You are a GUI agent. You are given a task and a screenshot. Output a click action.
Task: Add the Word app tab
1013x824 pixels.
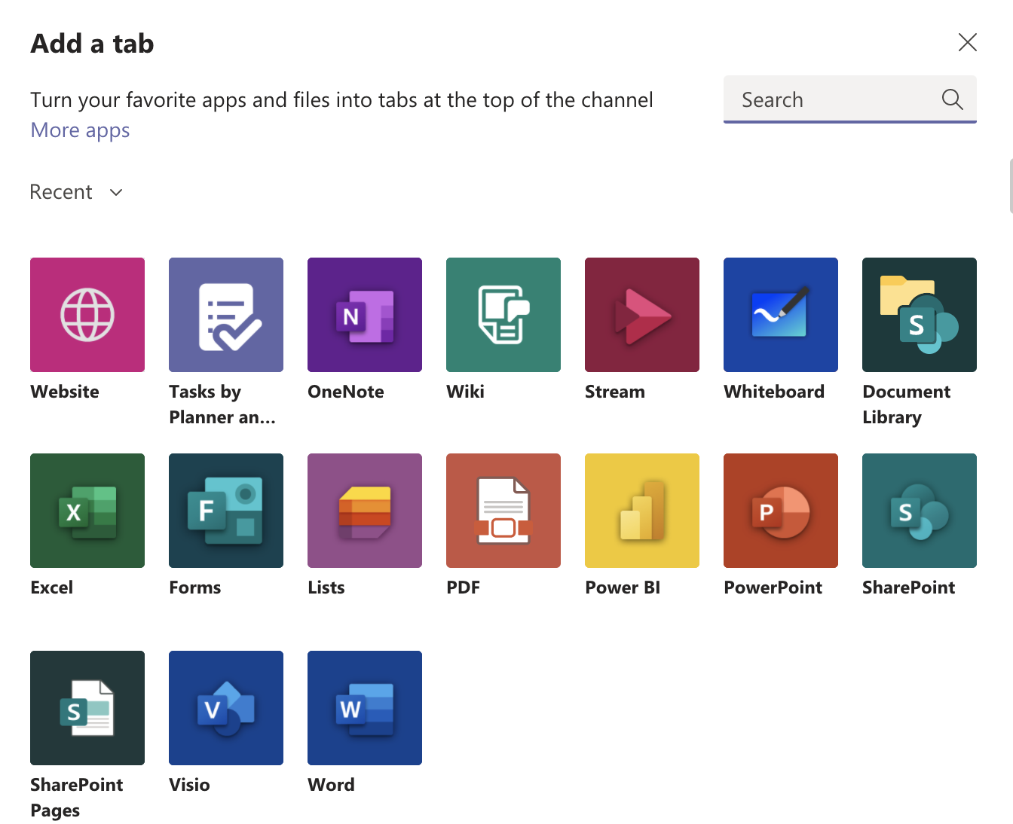[365, 708]
